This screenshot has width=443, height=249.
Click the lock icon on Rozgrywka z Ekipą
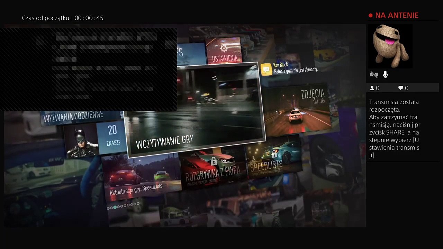(214, 160)
